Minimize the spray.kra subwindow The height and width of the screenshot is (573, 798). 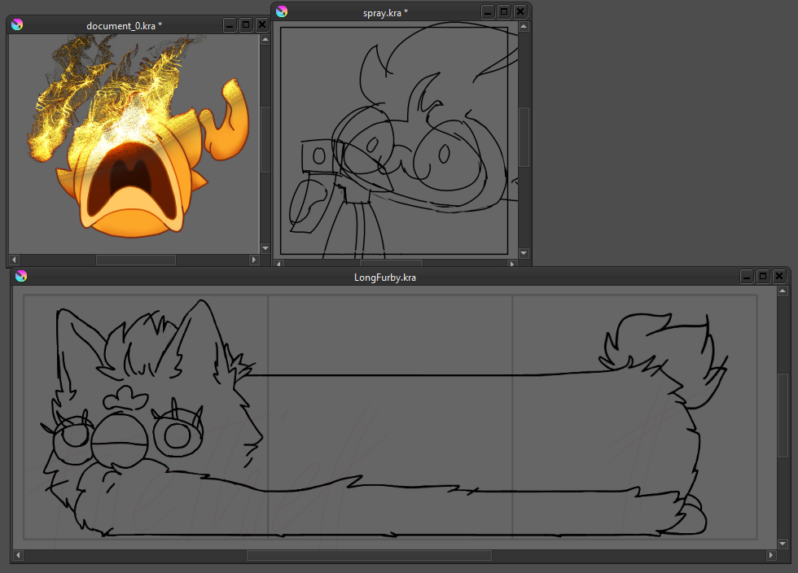(x=487, y=12)
